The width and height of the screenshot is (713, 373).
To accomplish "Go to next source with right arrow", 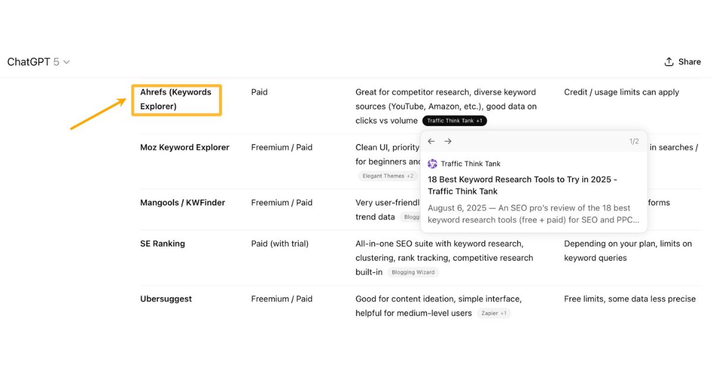I will tap(448, 141).
